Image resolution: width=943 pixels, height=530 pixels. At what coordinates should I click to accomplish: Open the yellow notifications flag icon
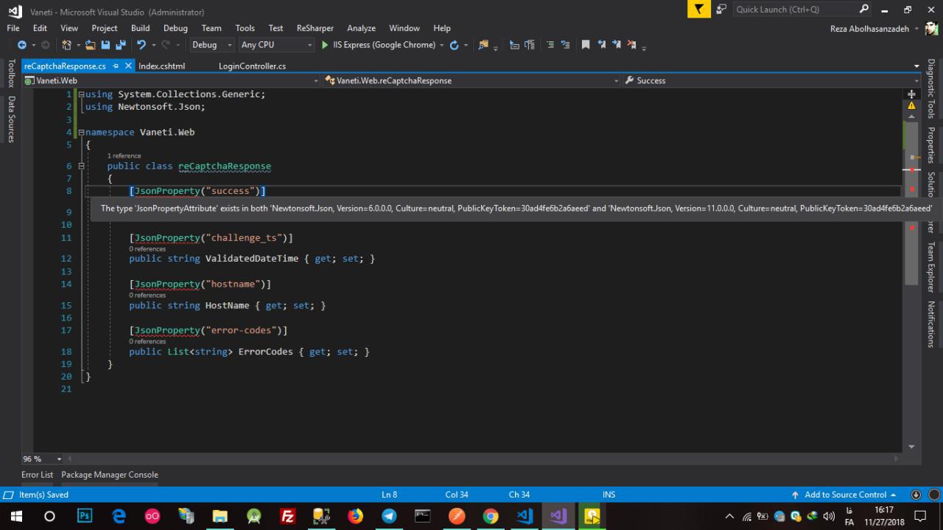698,9
